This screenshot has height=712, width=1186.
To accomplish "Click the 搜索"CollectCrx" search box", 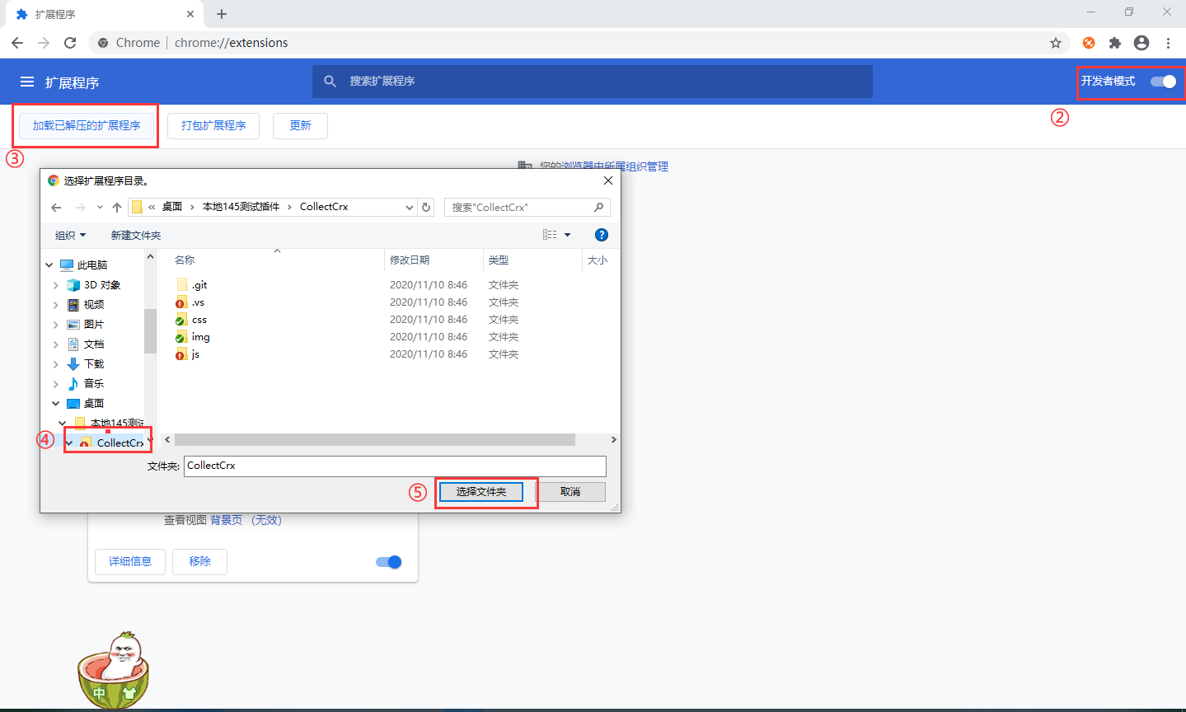I will click(527, 208).
